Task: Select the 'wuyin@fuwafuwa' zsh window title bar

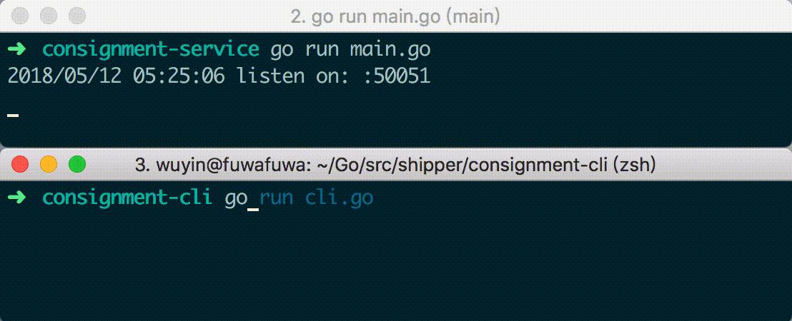Action: click(x=396, y=164)
